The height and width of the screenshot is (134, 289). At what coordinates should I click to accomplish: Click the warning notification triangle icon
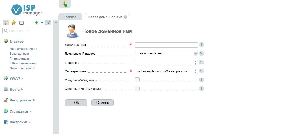[x=65, y=4]
